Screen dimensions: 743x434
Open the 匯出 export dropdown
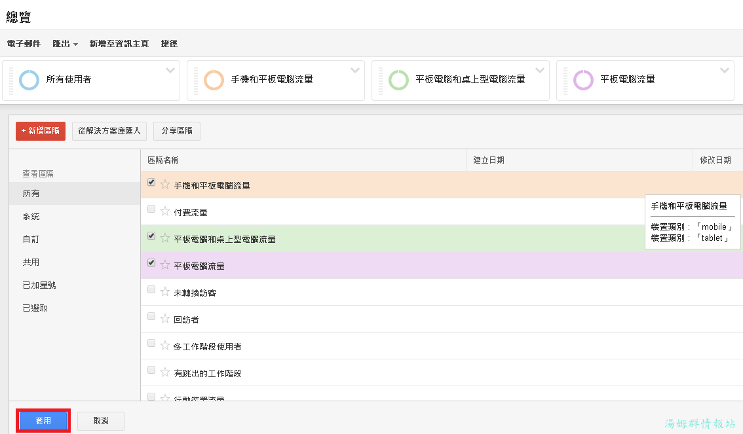65,44
